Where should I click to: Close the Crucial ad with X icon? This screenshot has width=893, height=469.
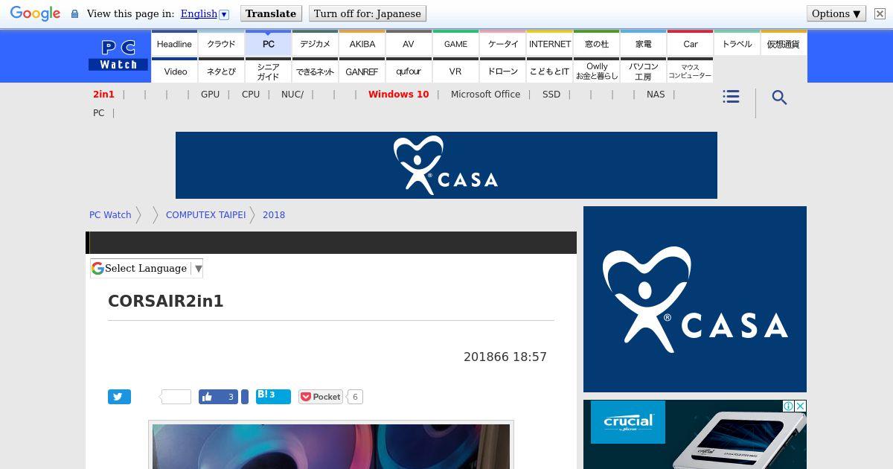click(801, 406)
